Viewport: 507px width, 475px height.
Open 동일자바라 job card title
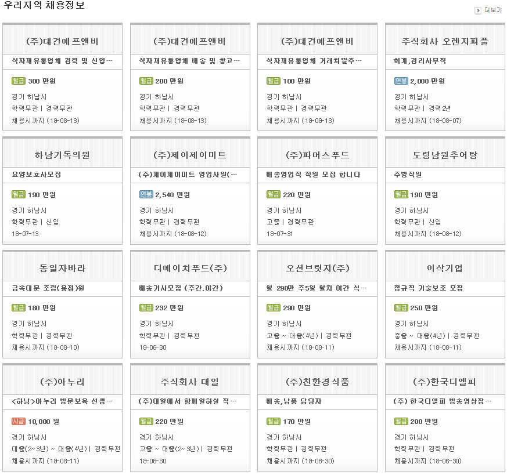(62, 269)
